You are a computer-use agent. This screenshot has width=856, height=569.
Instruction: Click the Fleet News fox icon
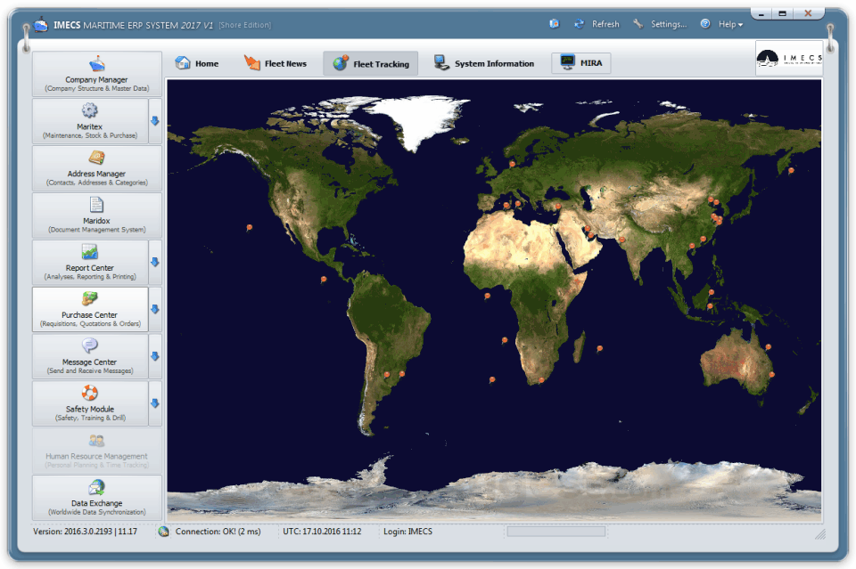tap(252, 63)
